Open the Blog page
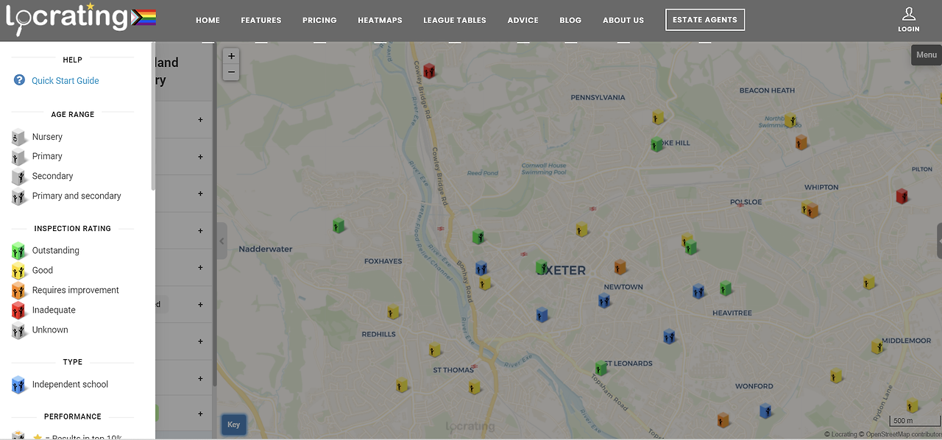The width and height of the screenshot is (942, 440). coord(570,21)
